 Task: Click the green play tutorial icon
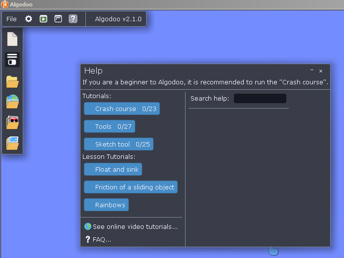point(43,19)
